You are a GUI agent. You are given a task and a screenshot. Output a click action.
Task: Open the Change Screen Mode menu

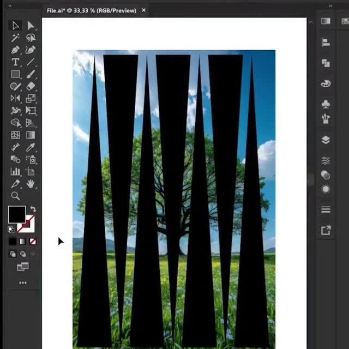pyautogui.click(x=23, y=267)
